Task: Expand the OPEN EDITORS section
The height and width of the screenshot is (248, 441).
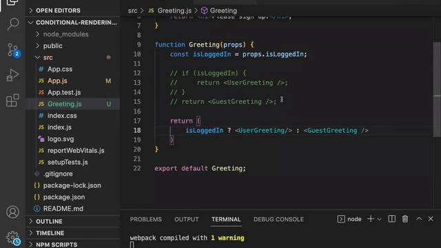Action: 72,11
